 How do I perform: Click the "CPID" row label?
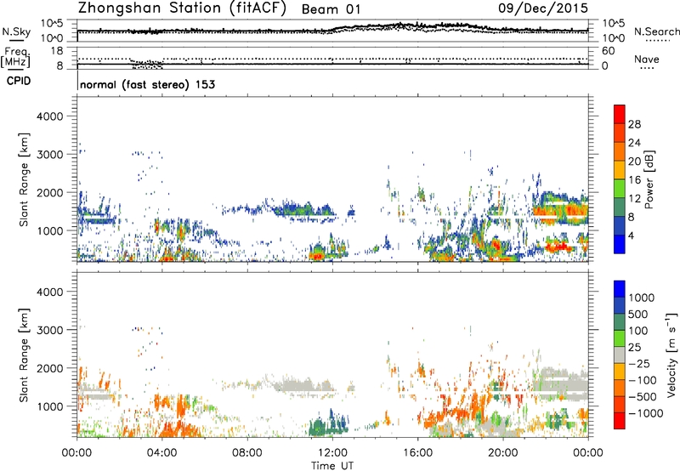(19, 81)
